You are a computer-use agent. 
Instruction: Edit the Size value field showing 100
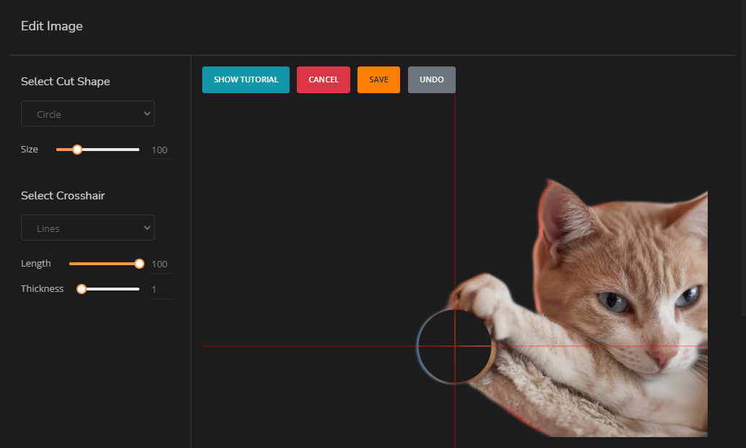(x=161, y=150)
